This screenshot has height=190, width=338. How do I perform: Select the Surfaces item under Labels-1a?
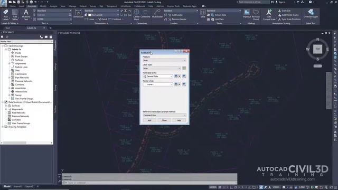click(19, 60)
